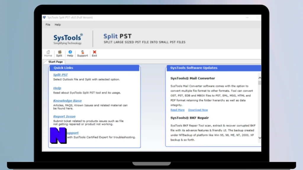Open the Knowledge Base link

(x=67, y=101)
